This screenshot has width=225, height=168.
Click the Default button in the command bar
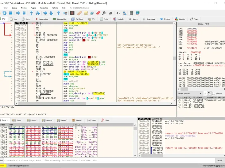click(x=219, y=160)
